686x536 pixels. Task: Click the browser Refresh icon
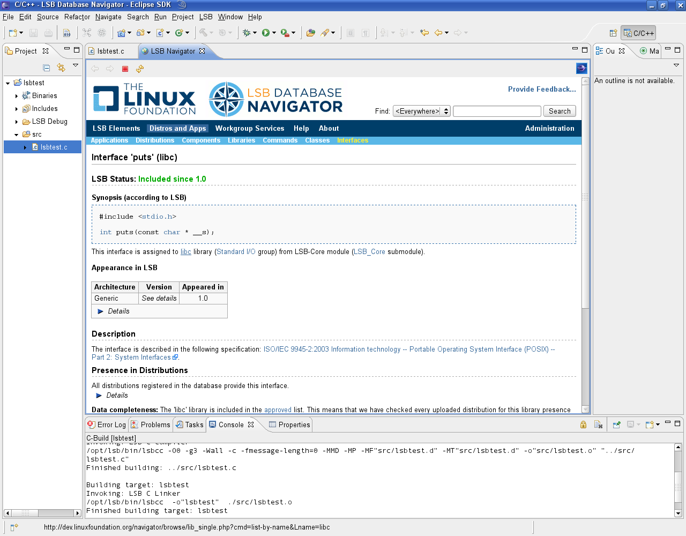[140, 69]
